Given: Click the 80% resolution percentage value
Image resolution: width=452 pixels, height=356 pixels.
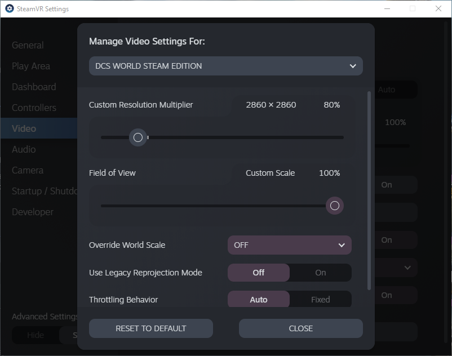Looking at the screenshot, I should pyautogui.click(x=332, y=105).
